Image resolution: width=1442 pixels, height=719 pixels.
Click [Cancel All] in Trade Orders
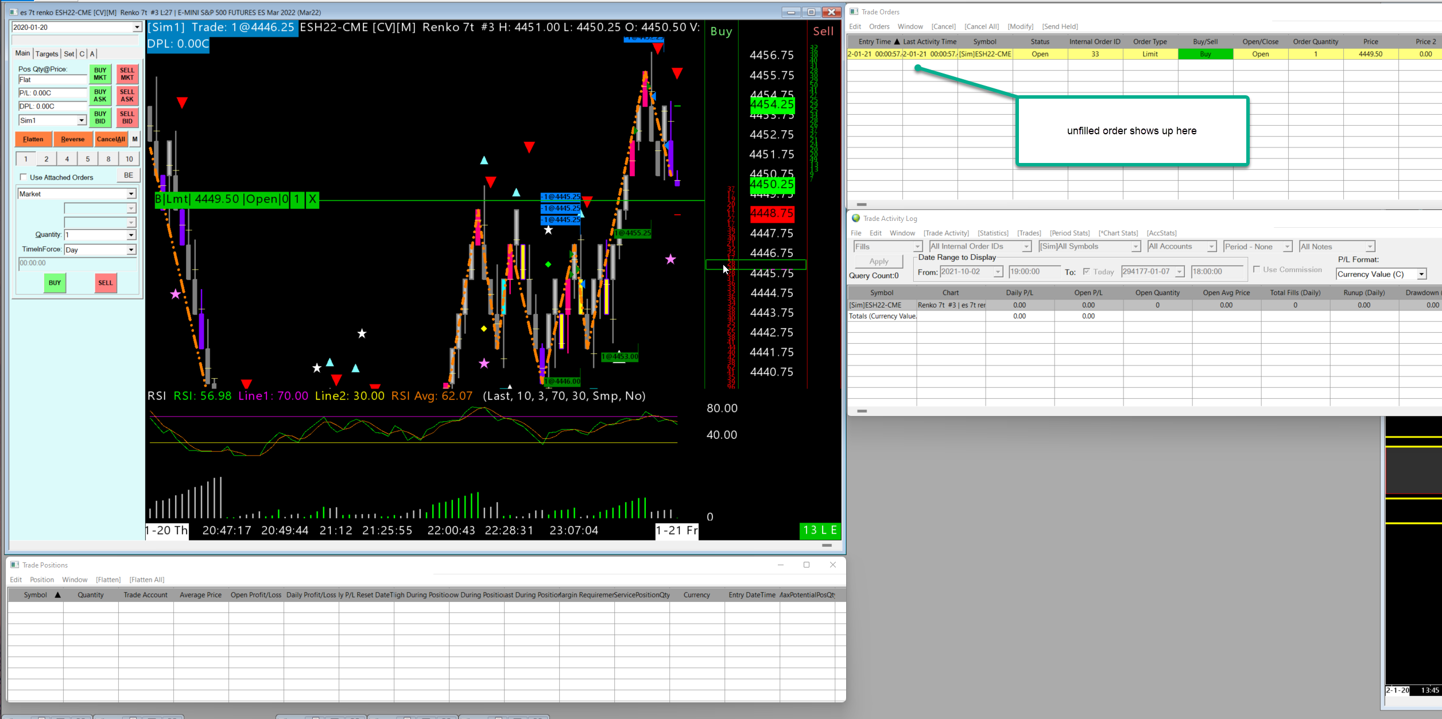click(x=982, y=26)
